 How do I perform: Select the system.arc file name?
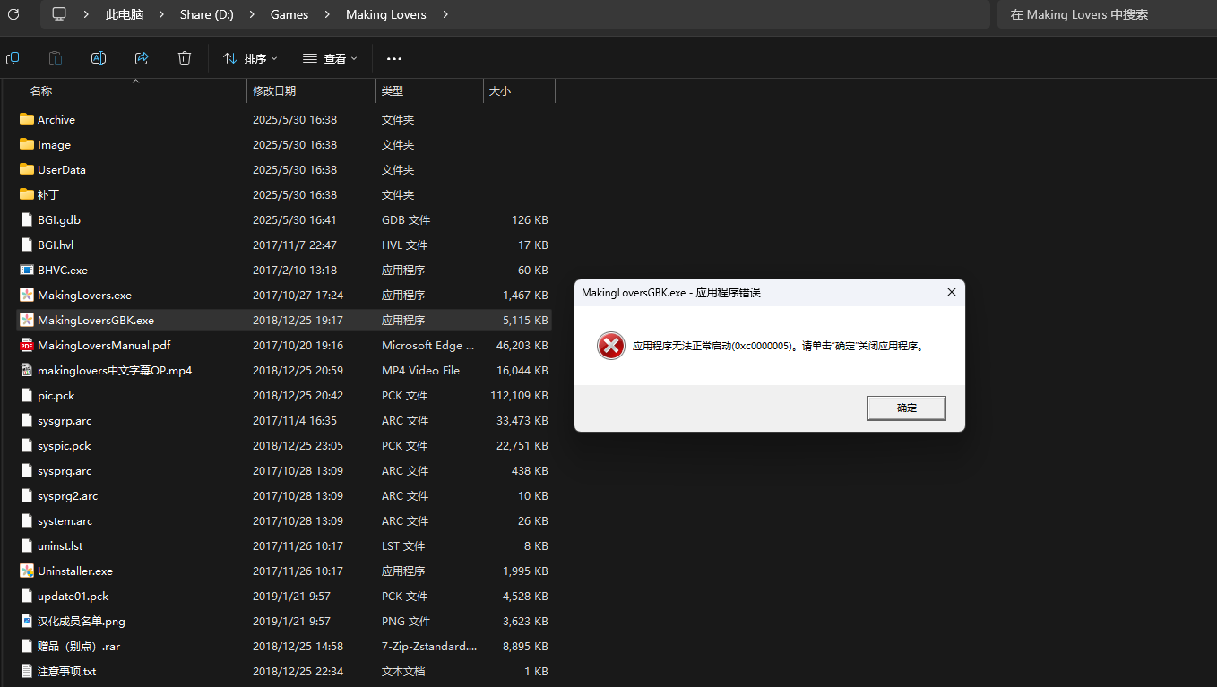65,520
